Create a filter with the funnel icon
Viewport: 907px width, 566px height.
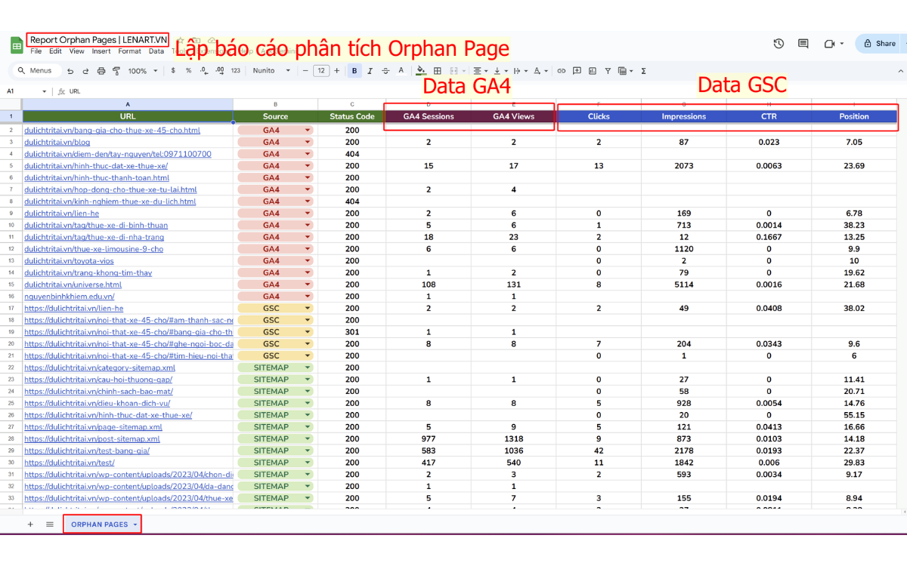[x=608, y=70]
